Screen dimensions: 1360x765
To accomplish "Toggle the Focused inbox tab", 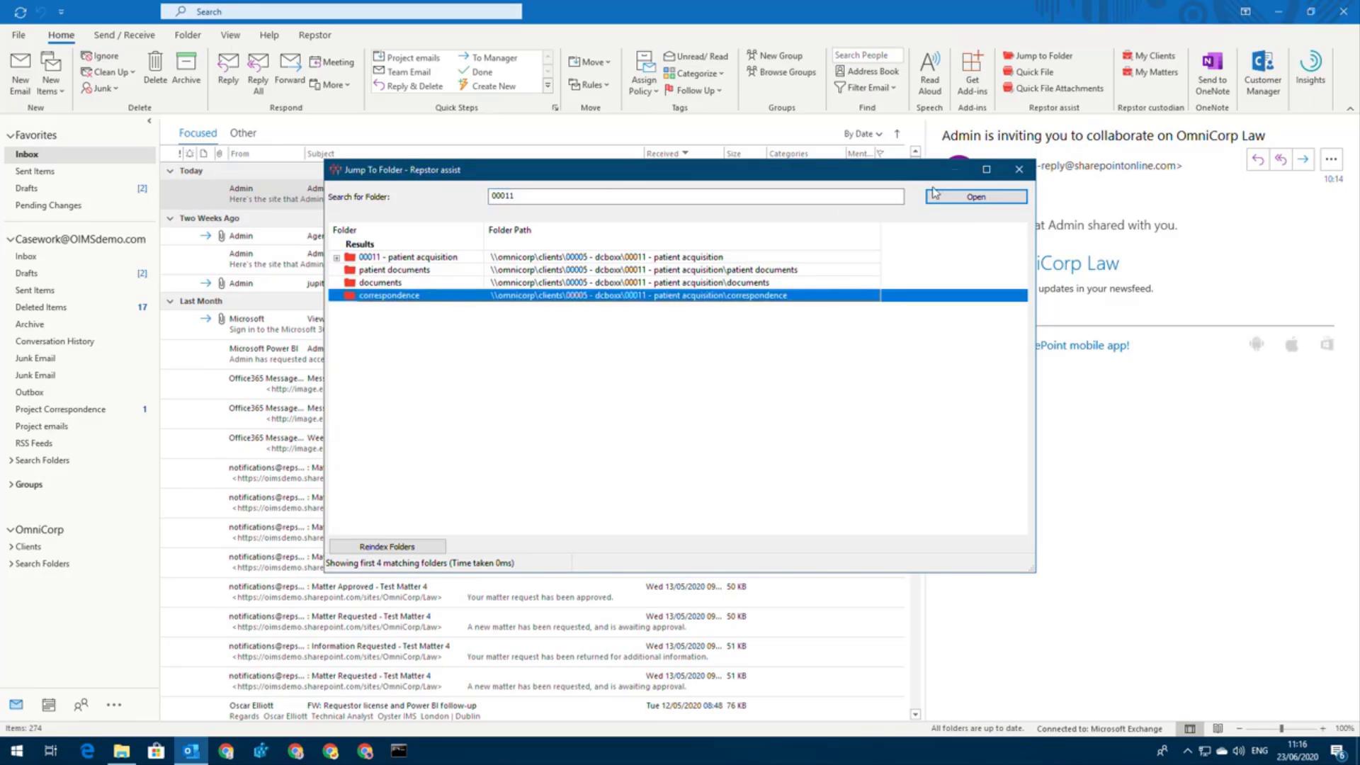I will pyautogui.click(x=198, y=133).
